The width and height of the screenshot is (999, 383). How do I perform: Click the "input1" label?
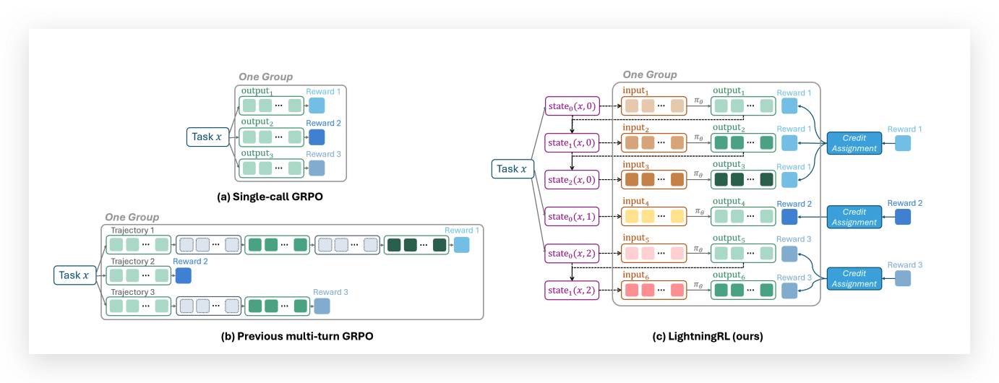[x=637, y=91]
